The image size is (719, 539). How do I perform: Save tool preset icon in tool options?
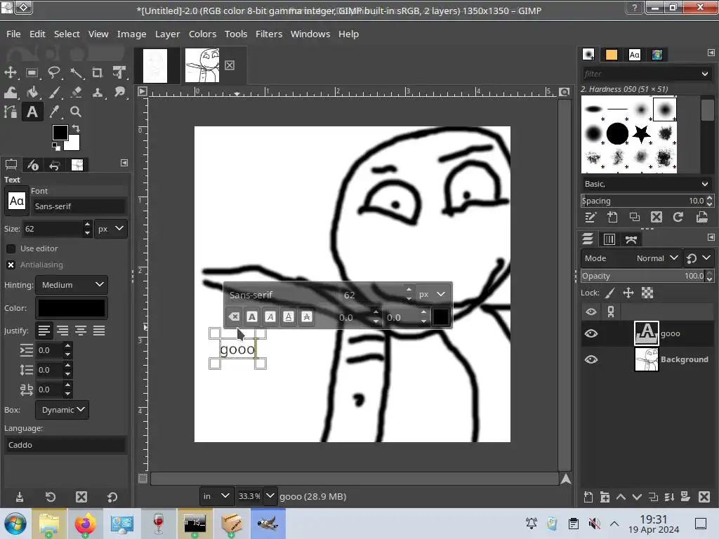19,497
